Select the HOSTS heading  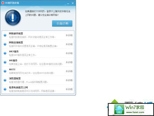pyautogui.click(x=12, y=69)
